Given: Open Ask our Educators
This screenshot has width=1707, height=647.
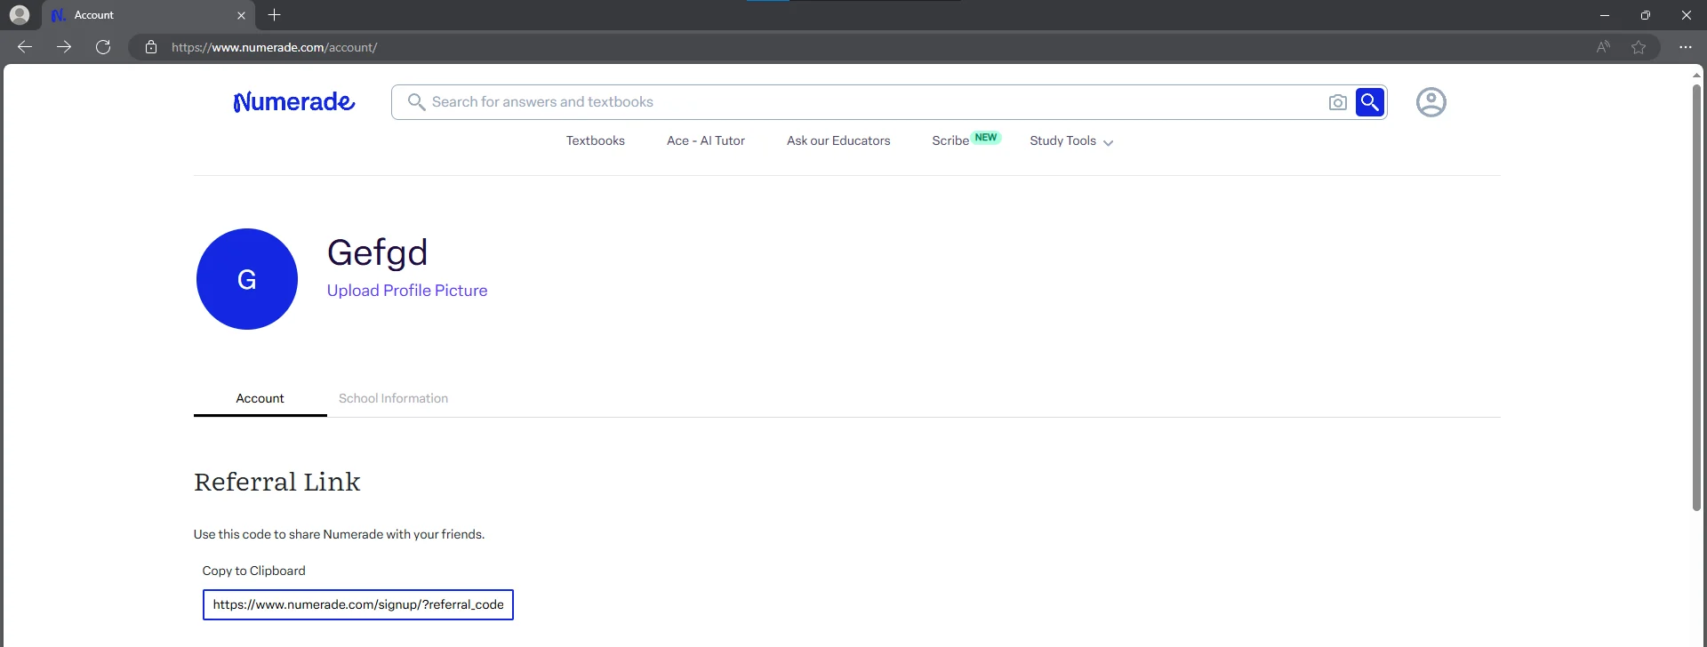Looking at the screenshot, I should tap(838, 140).
